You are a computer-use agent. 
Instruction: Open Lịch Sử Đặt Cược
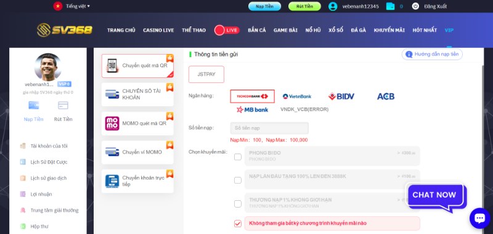tap(49, 162)
